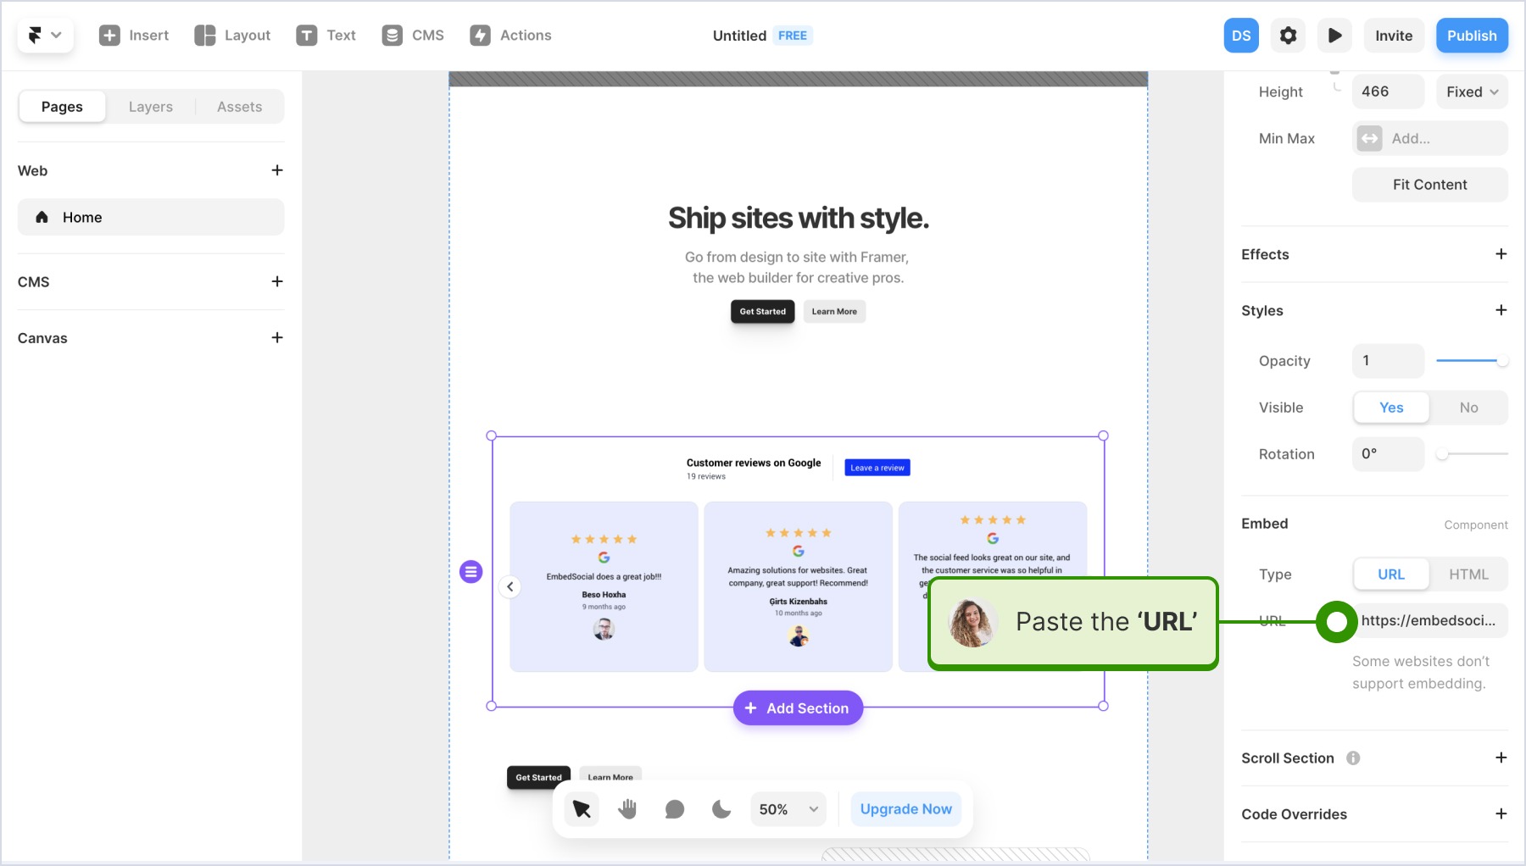Edit the Height value field

click(1388, 92)
